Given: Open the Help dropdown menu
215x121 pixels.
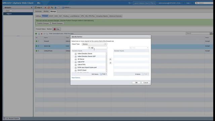Looking at the screenshot, I should [x=188, y=3].
